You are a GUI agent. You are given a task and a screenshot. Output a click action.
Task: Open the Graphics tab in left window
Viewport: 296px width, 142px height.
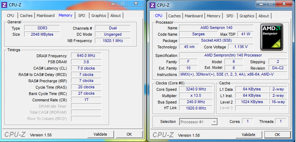99,16
